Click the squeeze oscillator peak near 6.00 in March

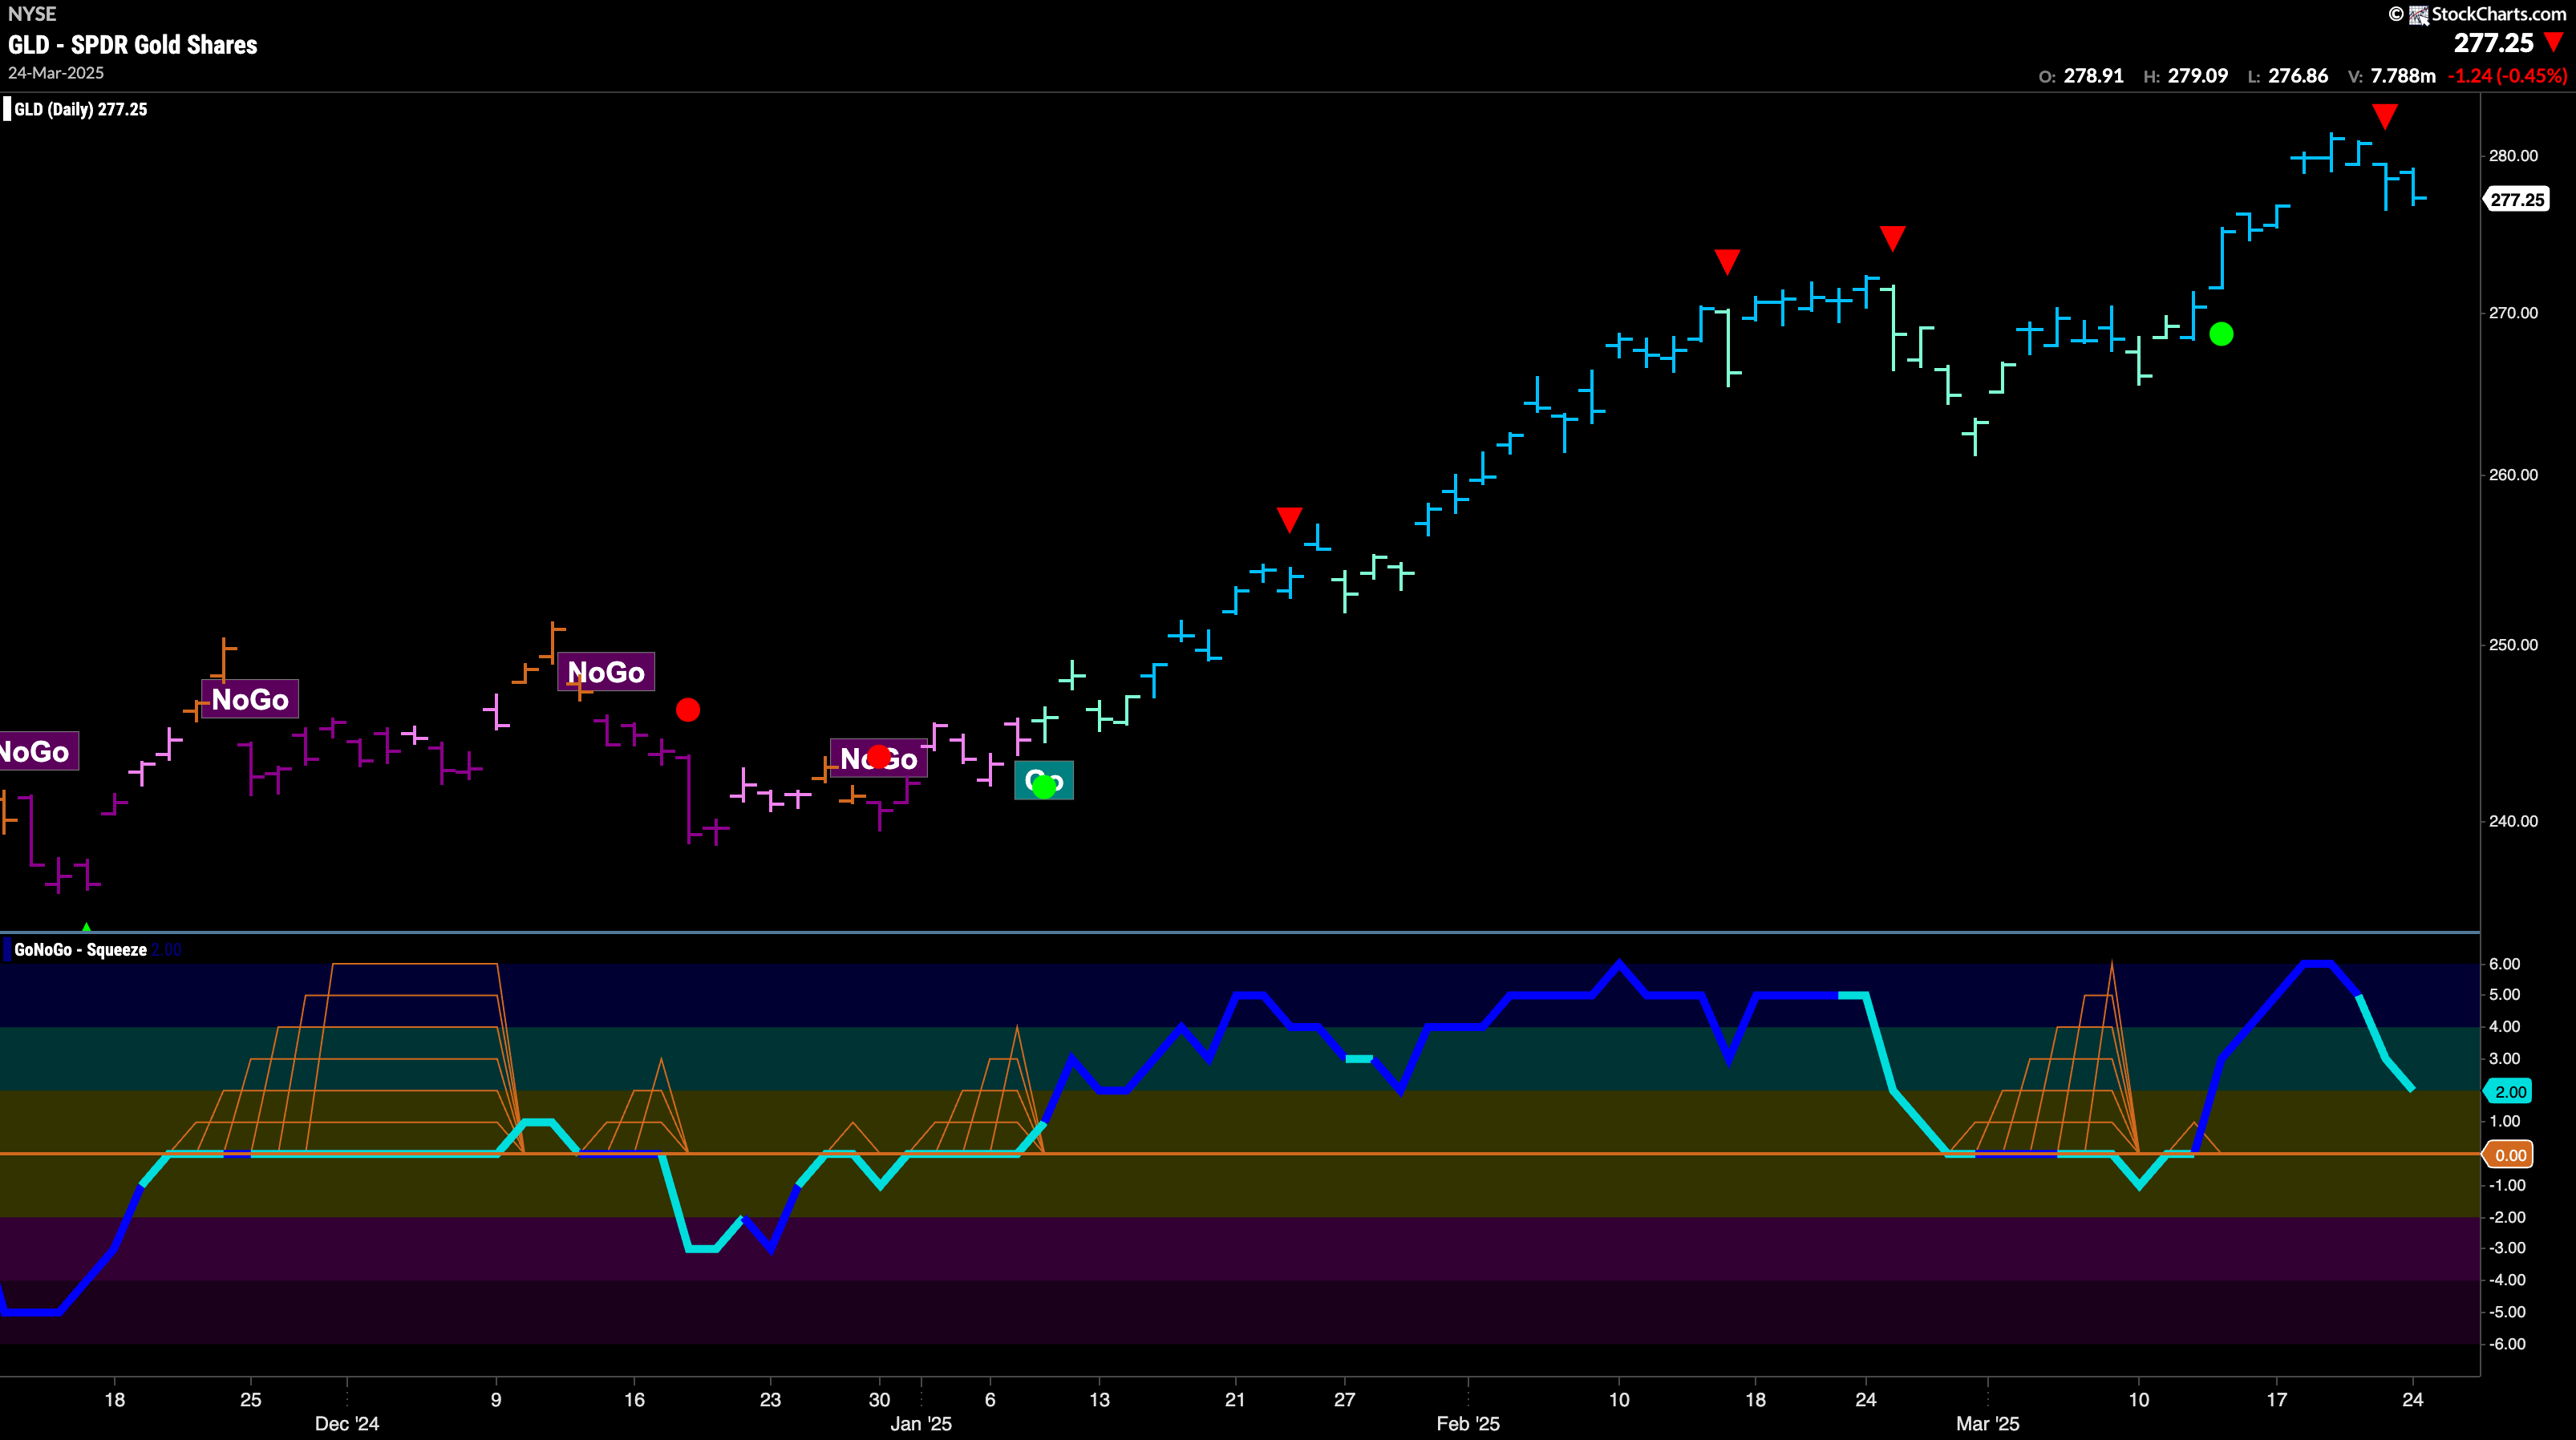(x=2317, y=963)
